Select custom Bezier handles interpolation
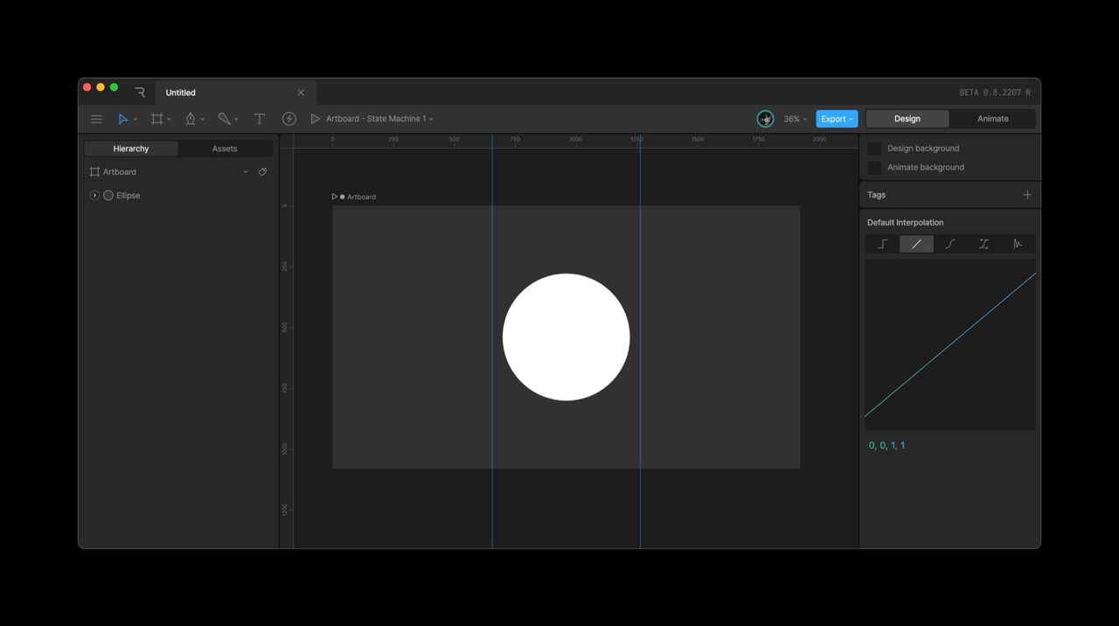The image size is (1119, 626). (x=983, y=244)
